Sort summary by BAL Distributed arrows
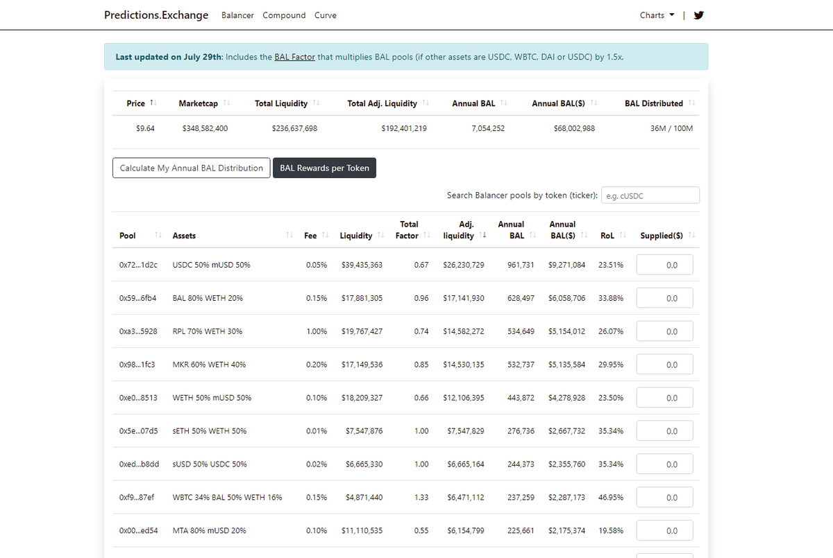The height and width of the screenshot is (558, 833). (692, 103)
